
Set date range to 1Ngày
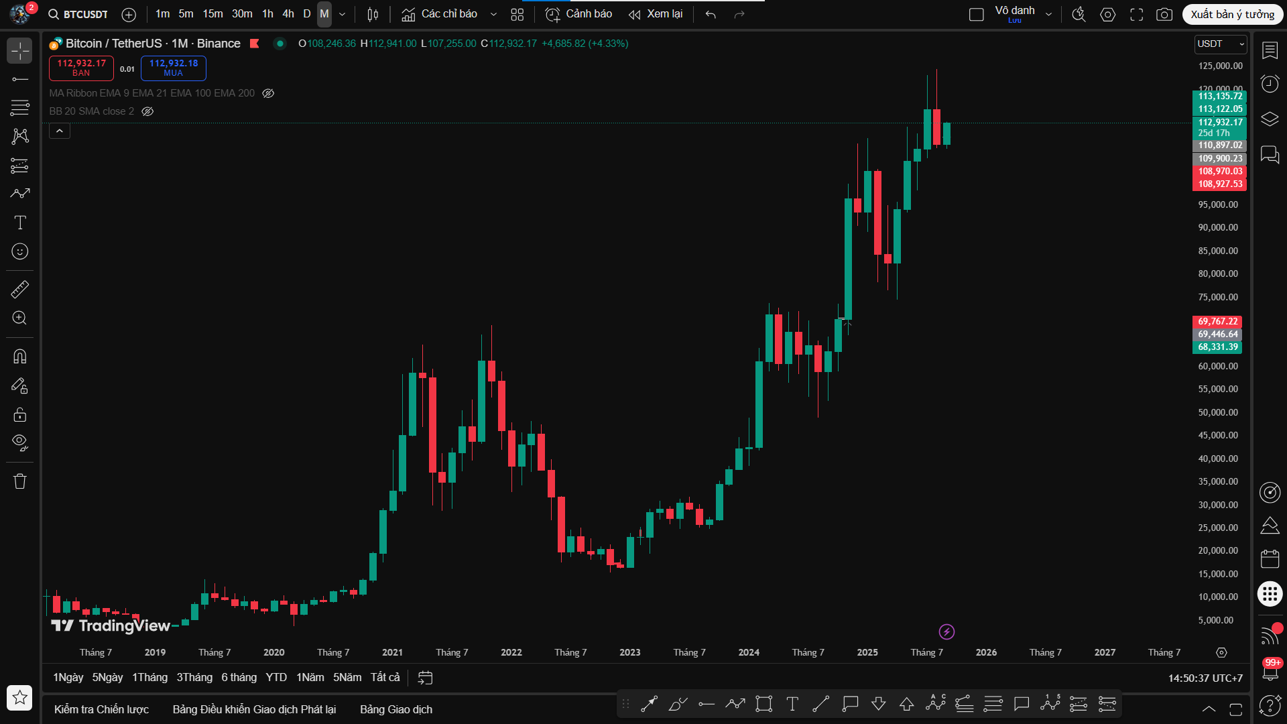tap(68, 678)
